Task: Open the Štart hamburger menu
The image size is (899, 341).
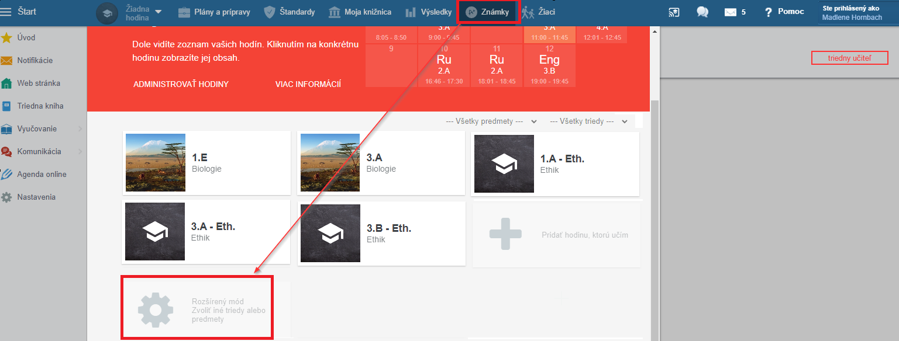Action: click(x=7, y=12)
